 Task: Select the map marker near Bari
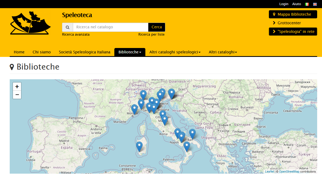192,134
